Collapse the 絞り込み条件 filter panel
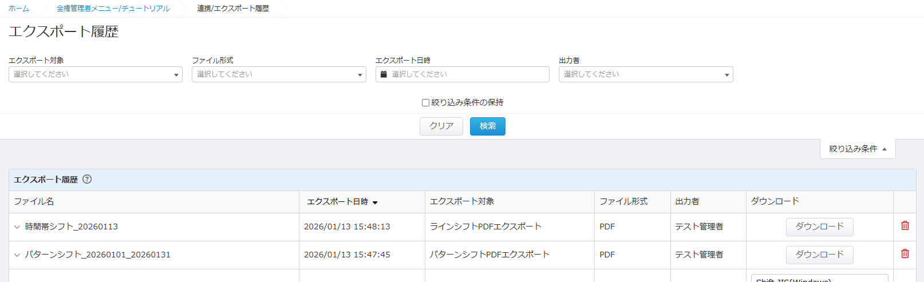The height and width of the screenshot is (282, 924). 857,149
